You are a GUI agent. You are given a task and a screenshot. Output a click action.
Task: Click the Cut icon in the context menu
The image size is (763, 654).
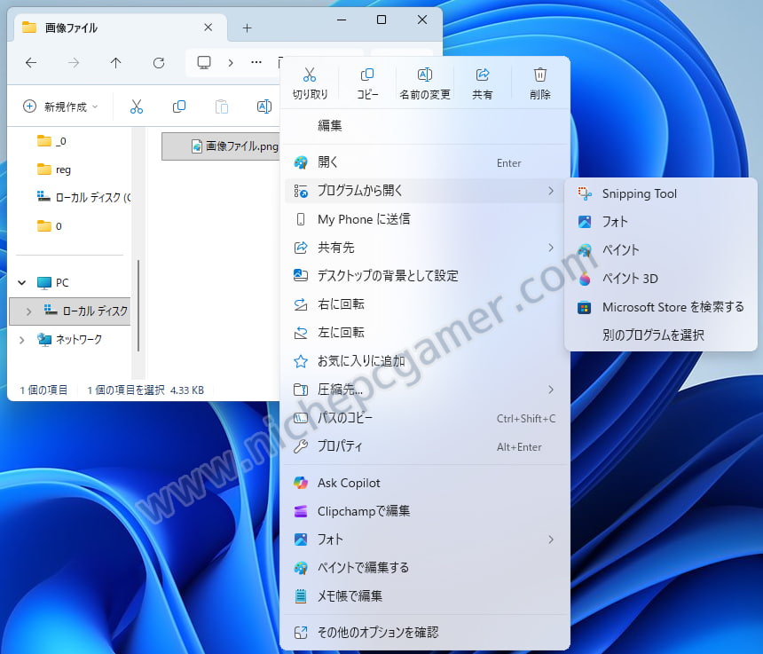(x=309, y=74)
